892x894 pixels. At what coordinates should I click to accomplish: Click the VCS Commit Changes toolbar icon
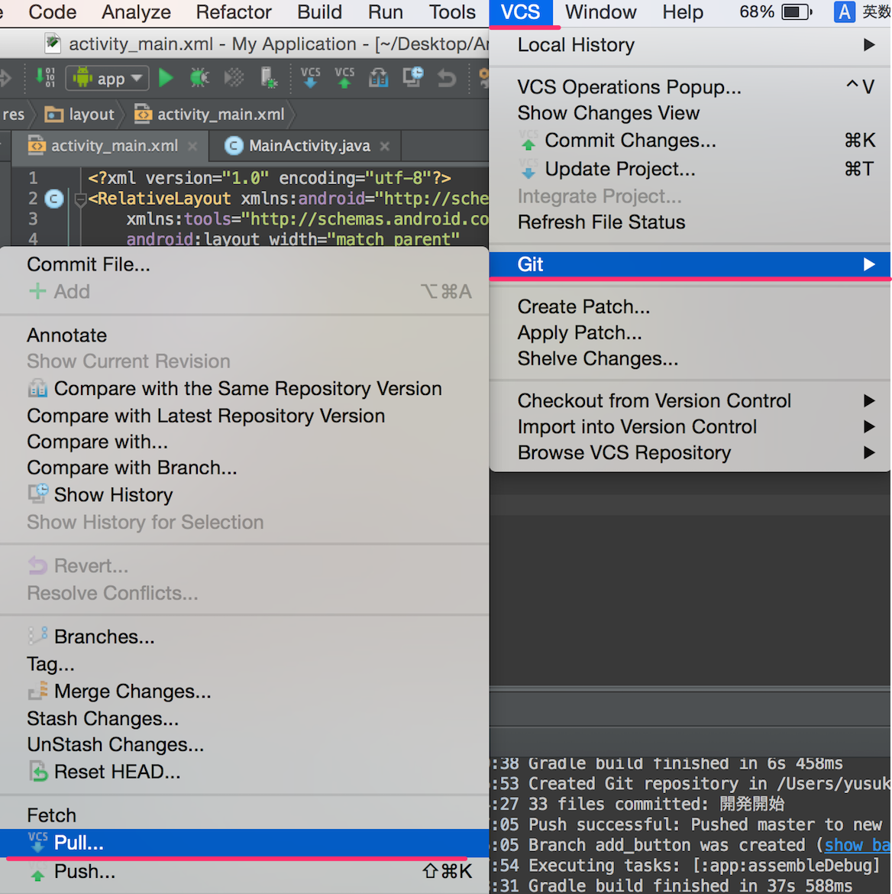(x=344, y=77)
